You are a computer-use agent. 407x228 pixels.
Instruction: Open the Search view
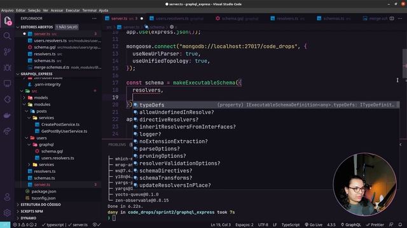[x=7, y=36]
